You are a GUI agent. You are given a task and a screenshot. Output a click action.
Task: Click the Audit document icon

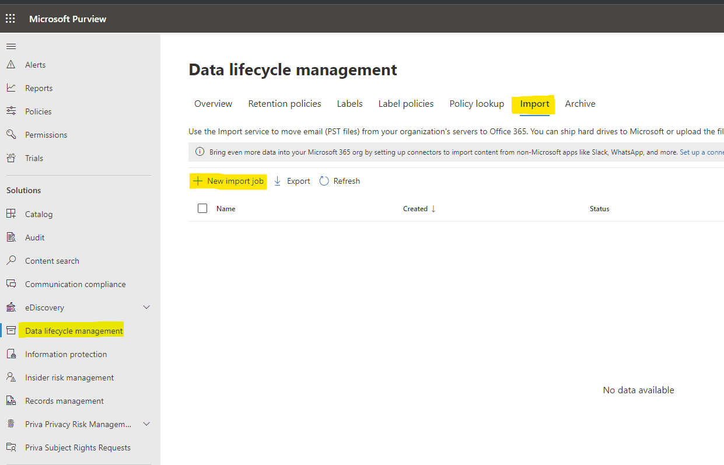[x=11, y=237]
